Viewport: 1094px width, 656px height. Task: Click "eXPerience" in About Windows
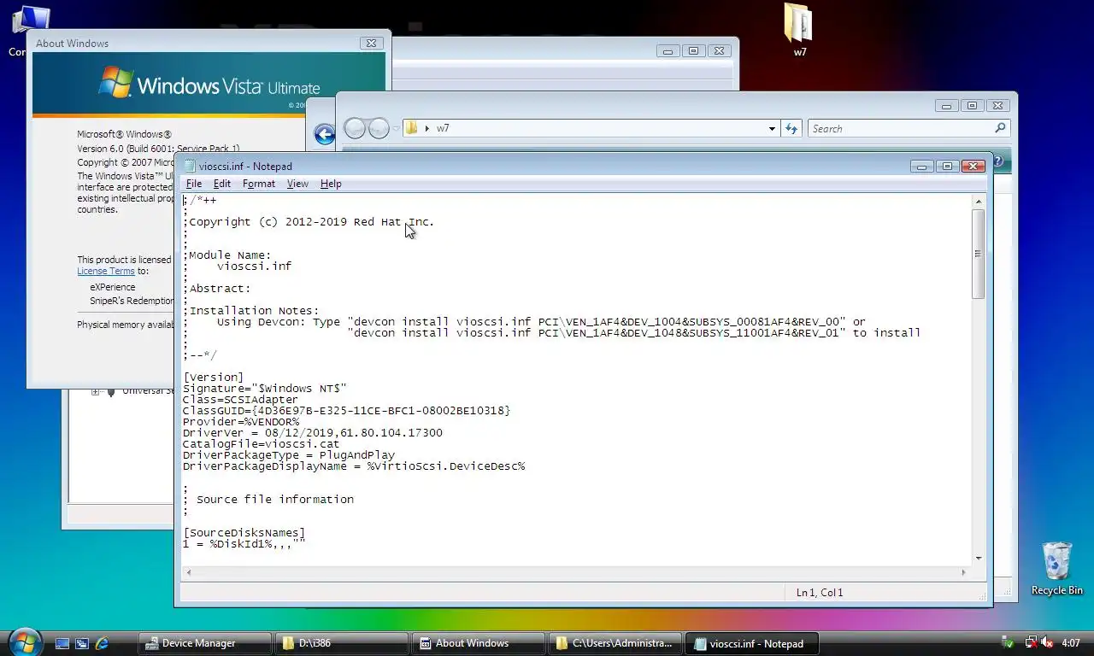[x=113, y=287]
